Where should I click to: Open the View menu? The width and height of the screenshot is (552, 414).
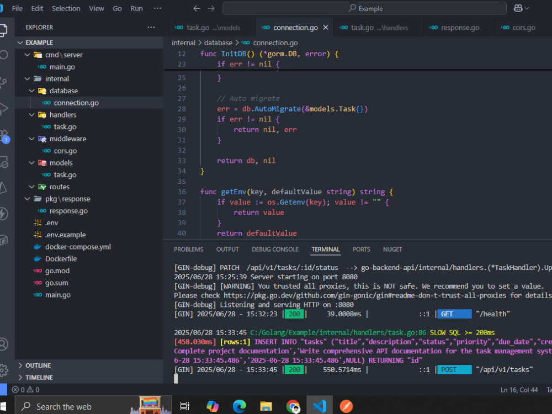tap(97, 8)
